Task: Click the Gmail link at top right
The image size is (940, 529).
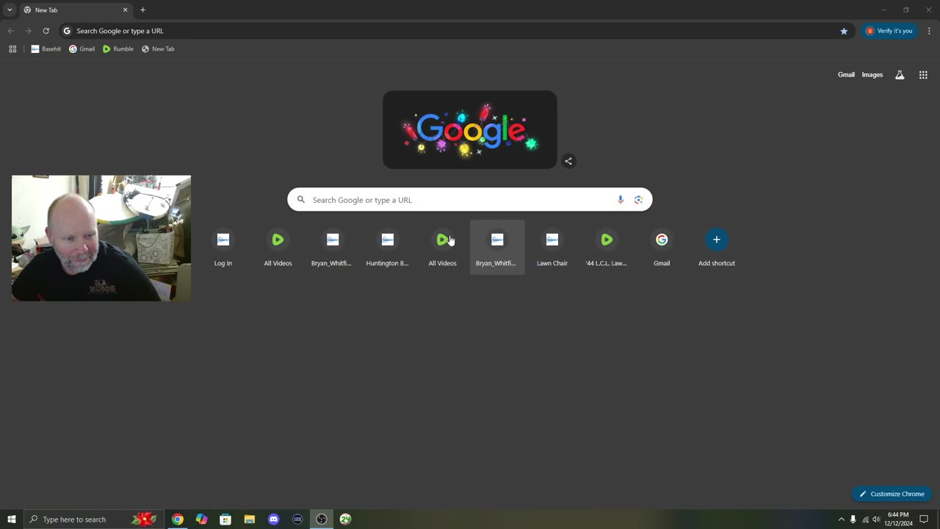Action: click(x=846, y=75)
